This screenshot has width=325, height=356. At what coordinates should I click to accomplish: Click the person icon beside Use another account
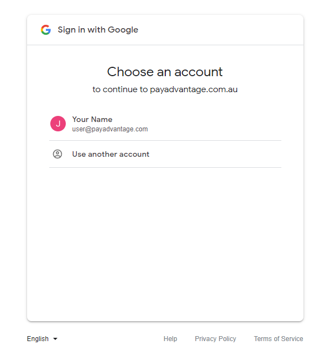[x=57, y=154]
